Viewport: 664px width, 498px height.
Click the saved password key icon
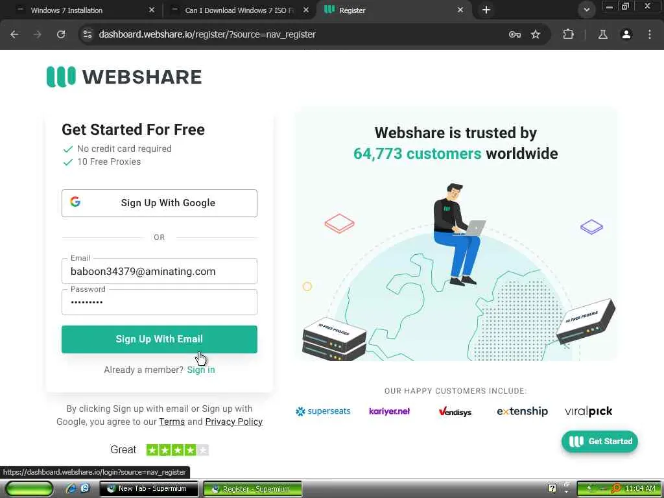coord(514,34)
